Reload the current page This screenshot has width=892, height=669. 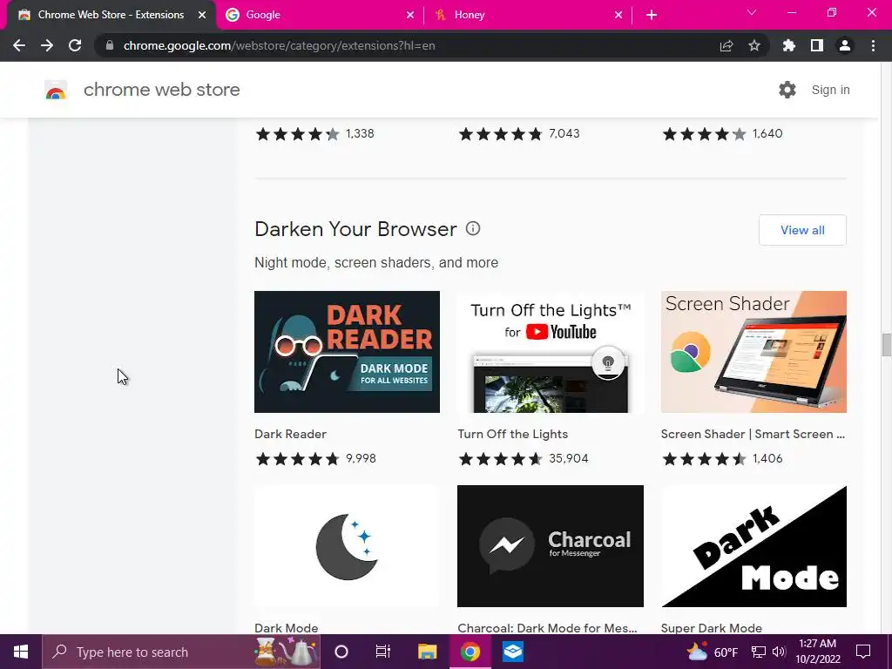[75, 45]
